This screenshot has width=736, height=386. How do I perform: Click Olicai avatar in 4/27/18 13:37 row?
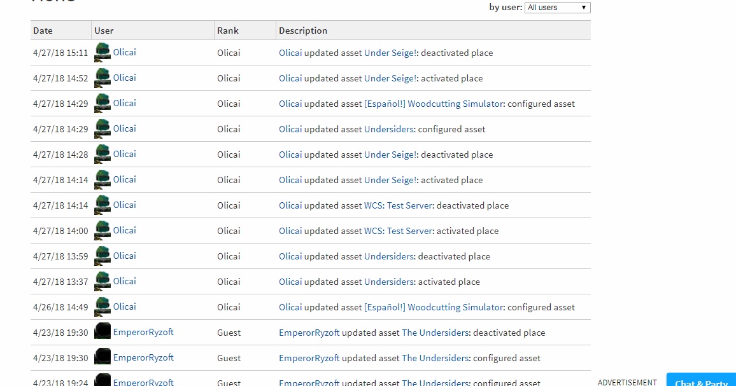[103, 282]
